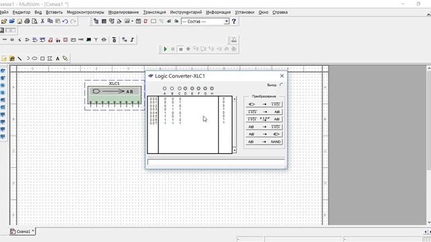Convert Boolean expression to truth table
This screenshot has height=242, width=431.
click(263, 127)
